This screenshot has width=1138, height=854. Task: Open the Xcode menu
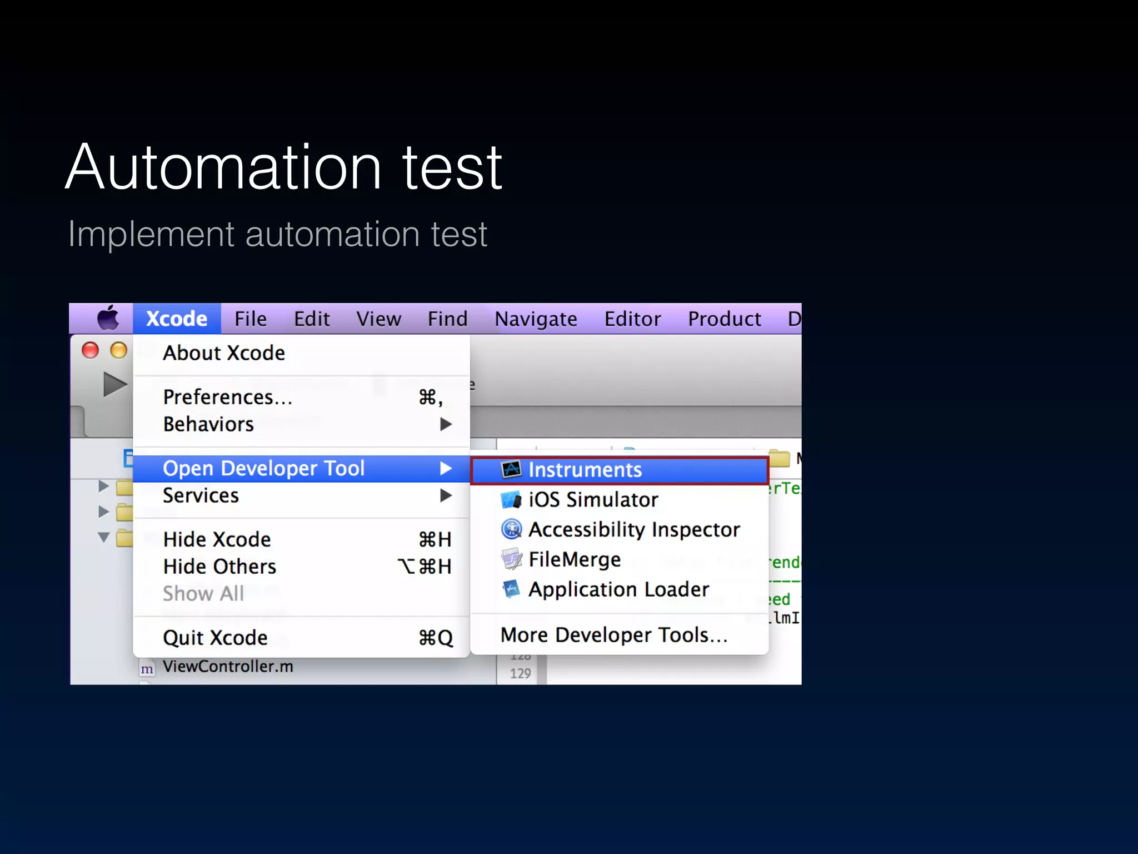[177, 319]
